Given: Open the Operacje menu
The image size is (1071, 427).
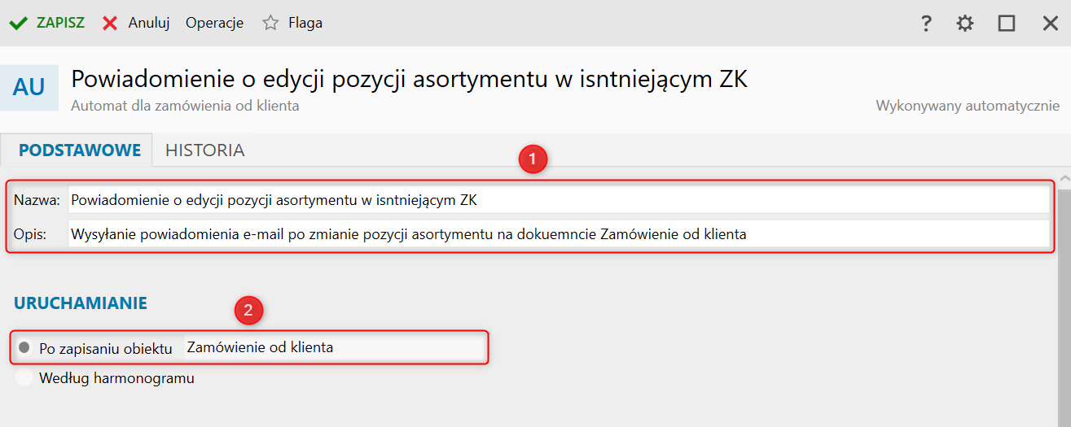Looking at the screenshot, I should (x=214, y=23).
